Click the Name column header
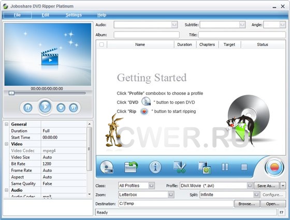The width and height of the screenshot is (290, 220). 140,44
